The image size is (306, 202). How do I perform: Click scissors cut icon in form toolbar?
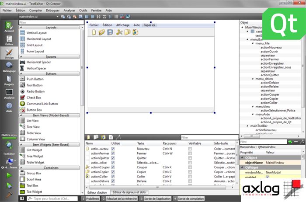tap(119, 32)
